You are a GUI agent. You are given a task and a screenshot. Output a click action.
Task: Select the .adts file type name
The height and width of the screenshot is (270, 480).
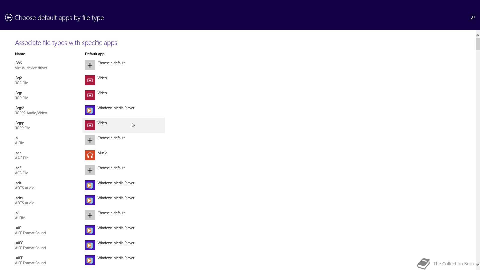tap(19, 198)
